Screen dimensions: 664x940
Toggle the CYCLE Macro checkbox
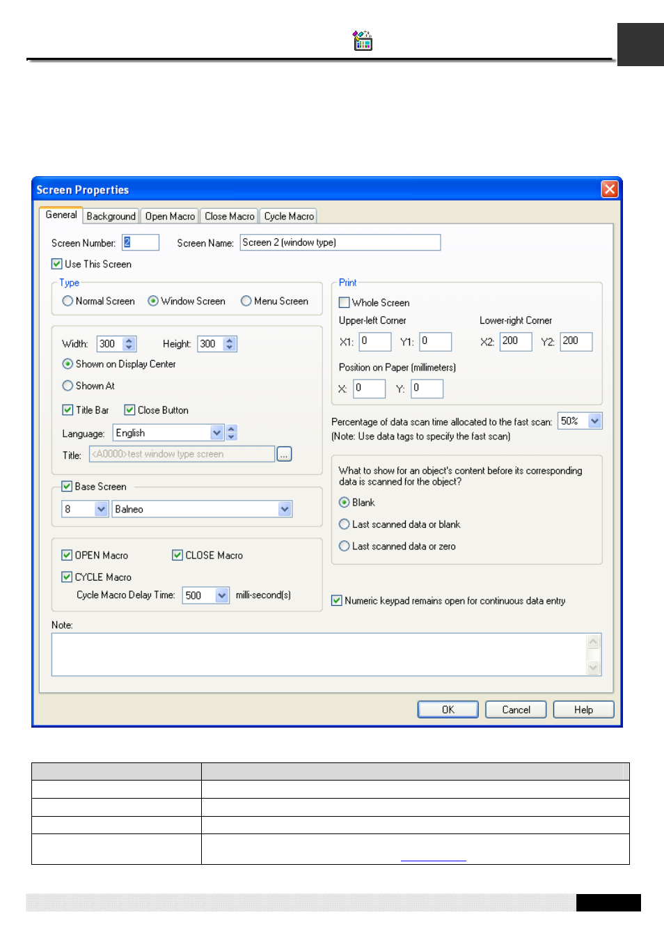click(67, 577)
